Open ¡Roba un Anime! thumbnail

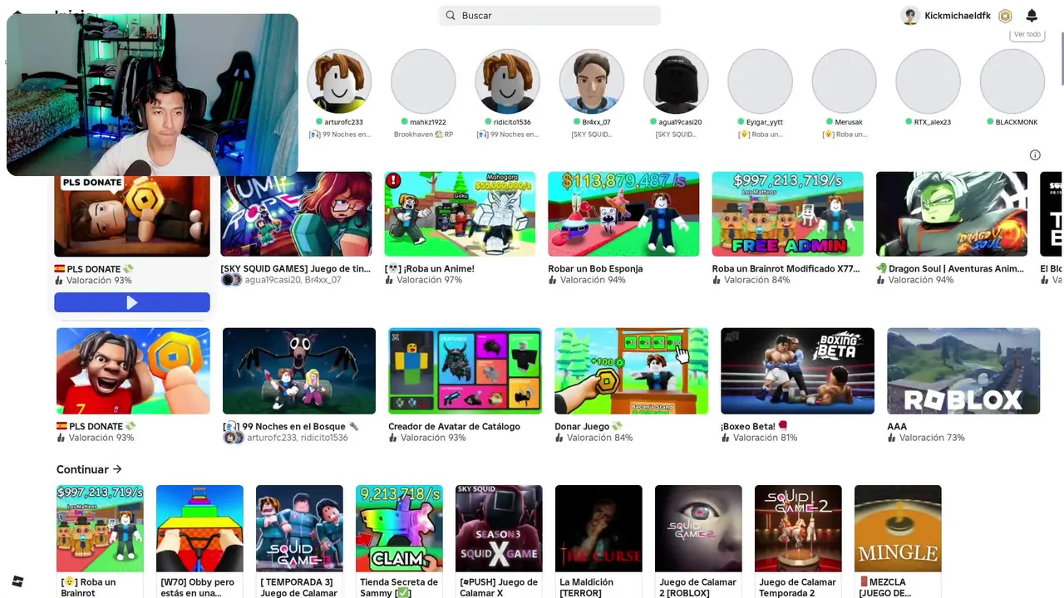(460, 214)
